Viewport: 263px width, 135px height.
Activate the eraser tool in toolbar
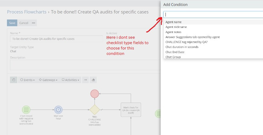(93, 80)
